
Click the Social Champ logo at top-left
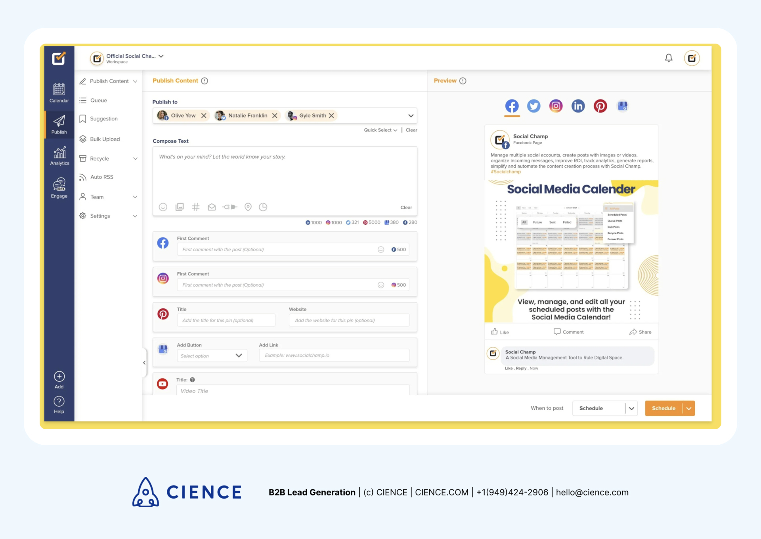(59, 59)
